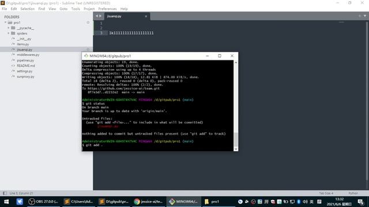Viewport: 369px width, 207px height.
Task: Open __init__.py in the sidebar
Action: (x=24, y=39)
